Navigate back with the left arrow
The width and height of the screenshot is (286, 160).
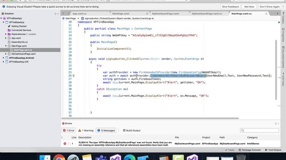(x=63, y=14)
